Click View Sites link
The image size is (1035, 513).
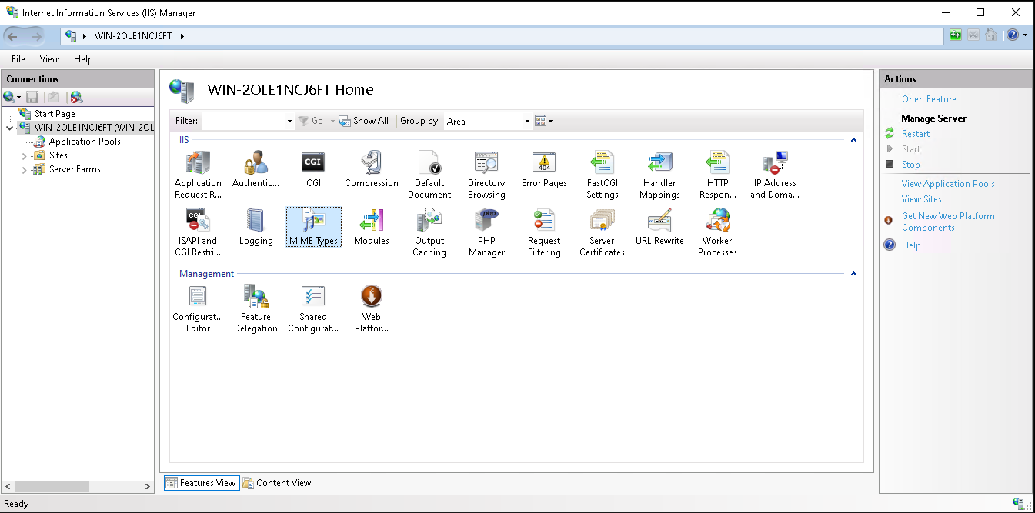(922, 199)
